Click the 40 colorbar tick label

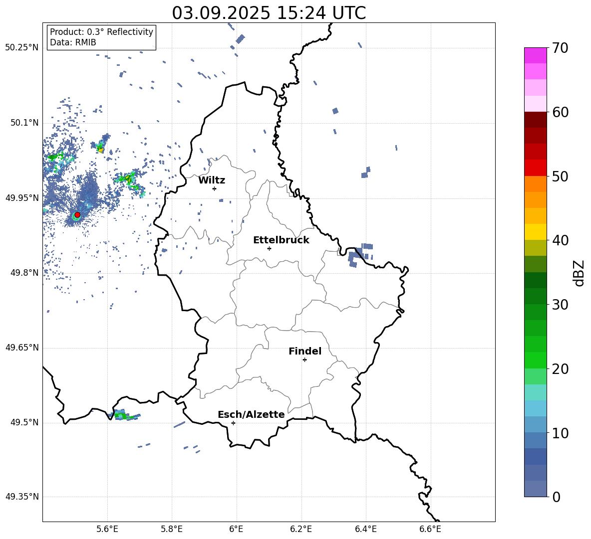[560, 240]
